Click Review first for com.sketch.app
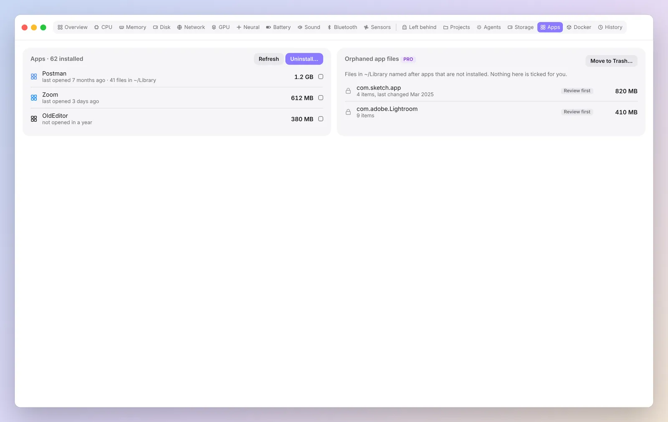The height and width of the screenshot is (422, 668). pos(577,91)
